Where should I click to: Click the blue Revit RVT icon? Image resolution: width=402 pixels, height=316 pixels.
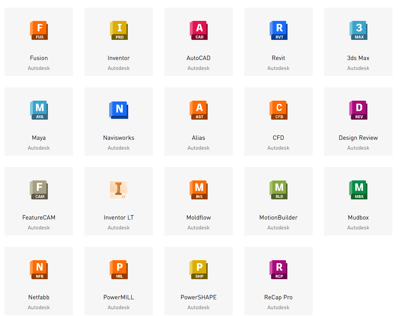[278, 30]
